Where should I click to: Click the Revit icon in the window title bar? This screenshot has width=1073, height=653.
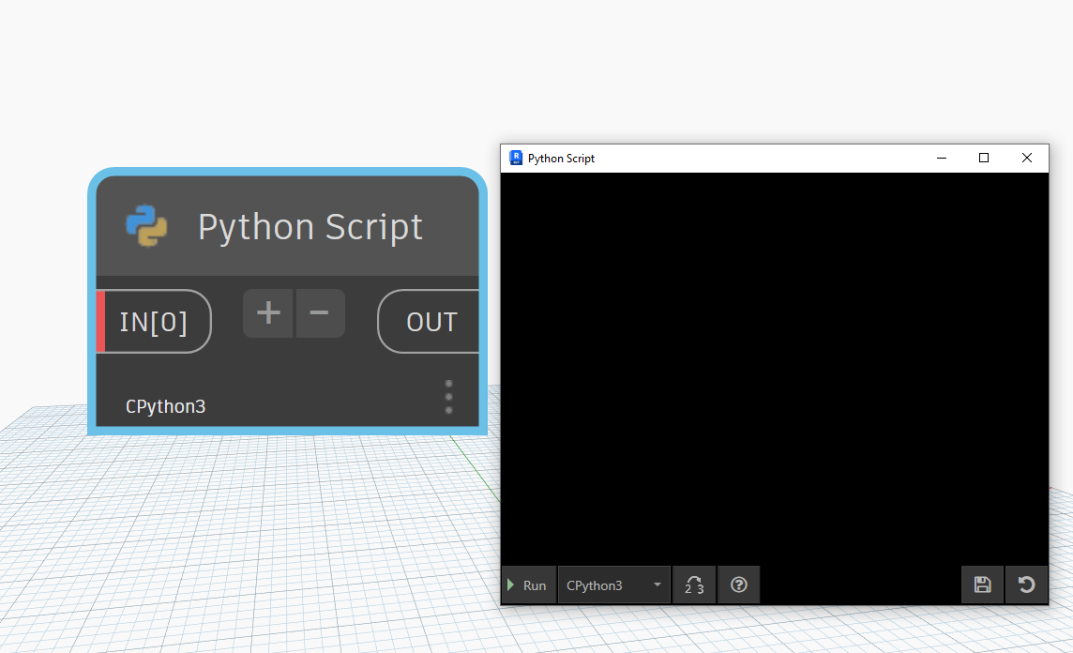click(x=516, y=159)
